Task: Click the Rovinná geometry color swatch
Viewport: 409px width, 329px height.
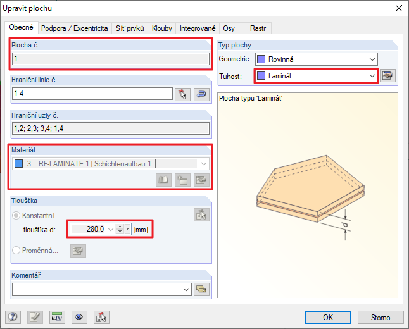Action: tap(261, 59)
